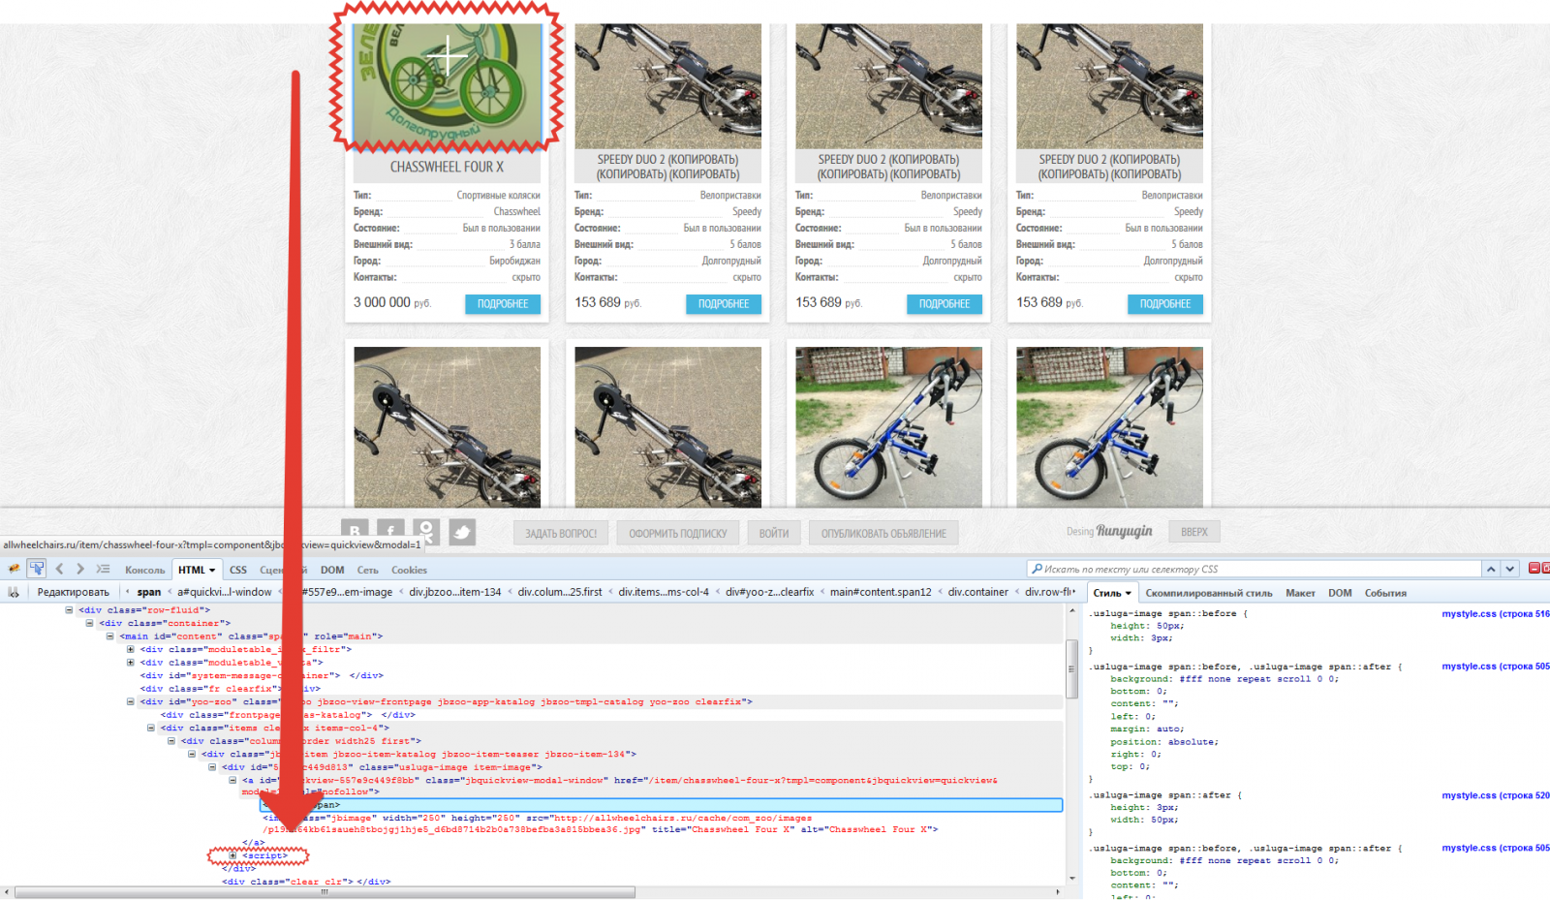The height and width of the screenshot is (900, 1550).
Task: Collapse the row-fluid div node
Action: (69, 610)
